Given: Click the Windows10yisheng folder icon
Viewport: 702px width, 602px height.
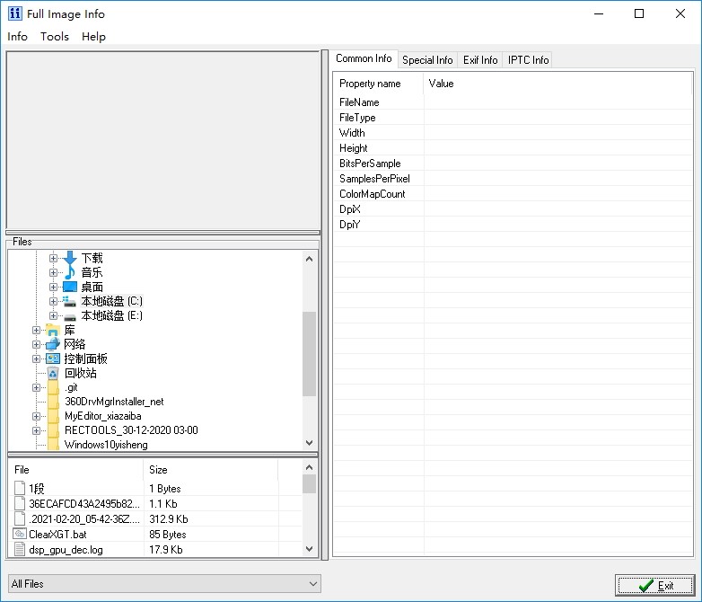Looking at the screenshot, I should click(53, 444).
